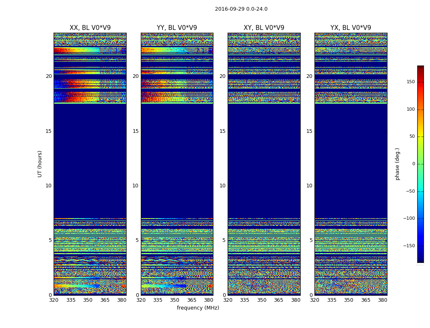The height and width of the screenshot is (328, 430).
Task: Select the 'phase (deg.)' colorbar label
Action: click(397, 164)
